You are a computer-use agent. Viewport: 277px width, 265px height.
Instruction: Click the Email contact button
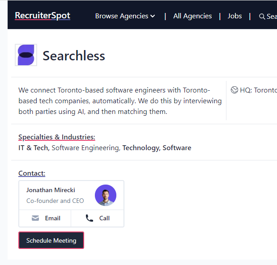click(x=45, y=218)
